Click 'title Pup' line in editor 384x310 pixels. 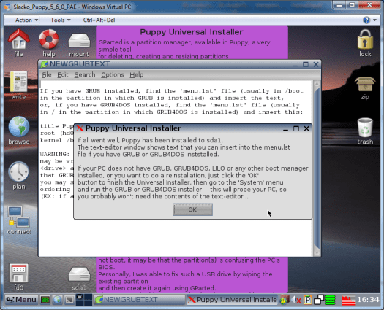point(57,126)
